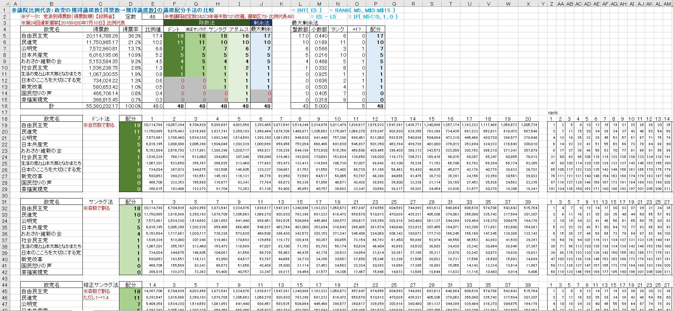The image size is (673, 311).
Task: Select the total votes cell 55,360,232.17
Action: (x=101, y=106)
